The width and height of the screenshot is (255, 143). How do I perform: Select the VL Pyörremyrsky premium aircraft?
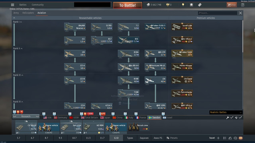[182, 93]
